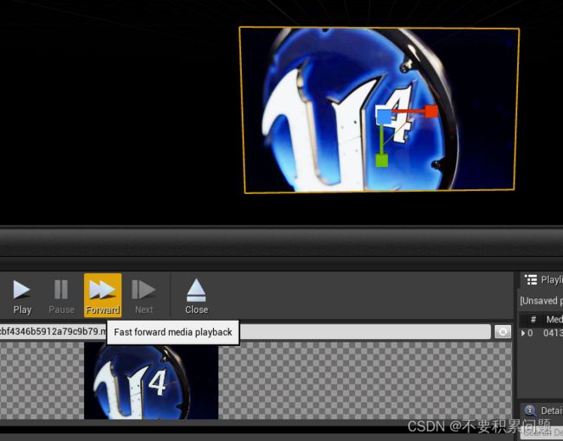Close the media with the Close eject icon

click(197, 297)
